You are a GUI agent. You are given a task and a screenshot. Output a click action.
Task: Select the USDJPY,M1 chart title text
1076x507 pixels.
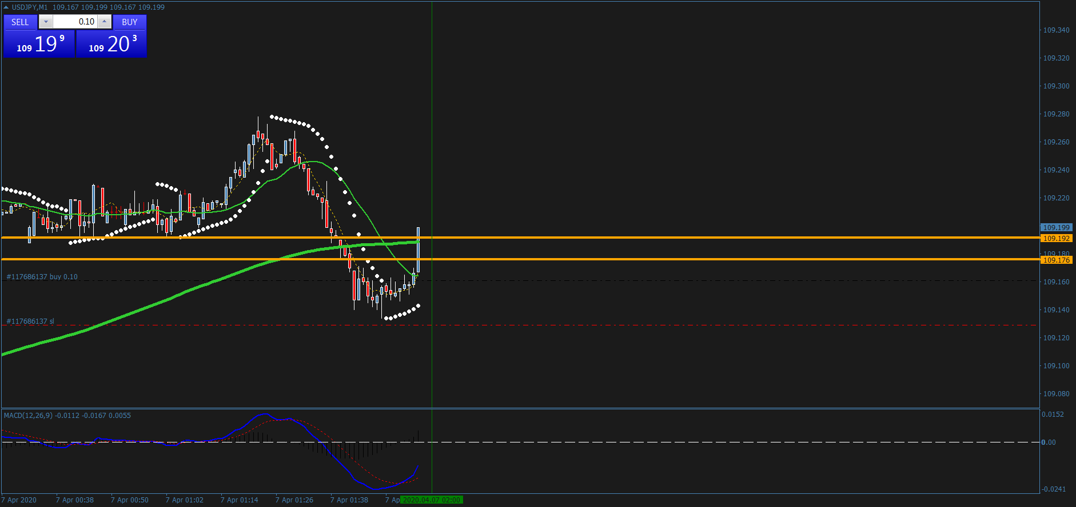pyautogui.click(x=30, y=7)
